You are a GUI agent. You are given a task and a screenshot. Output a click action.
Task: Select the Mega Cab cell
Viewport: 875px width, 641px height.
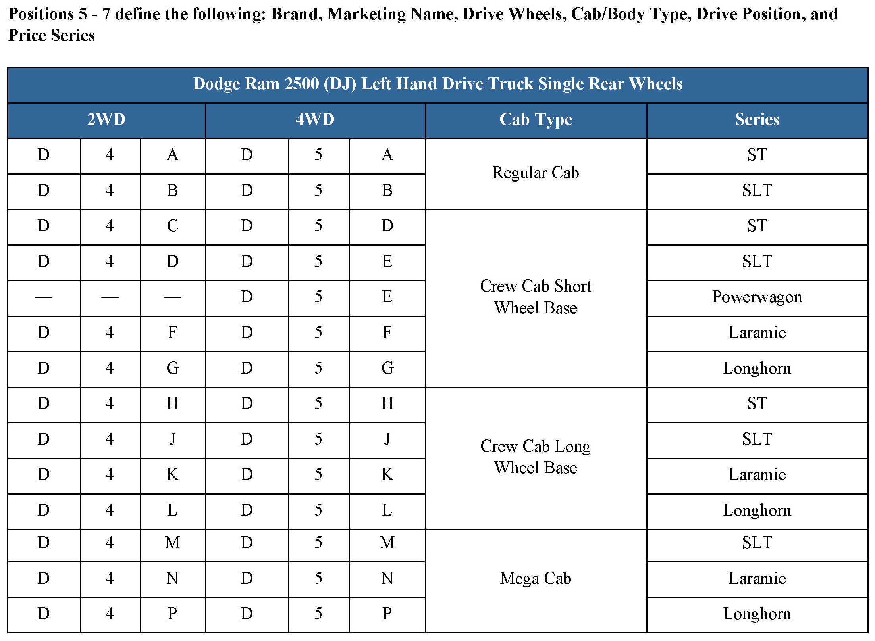[536, 579]
